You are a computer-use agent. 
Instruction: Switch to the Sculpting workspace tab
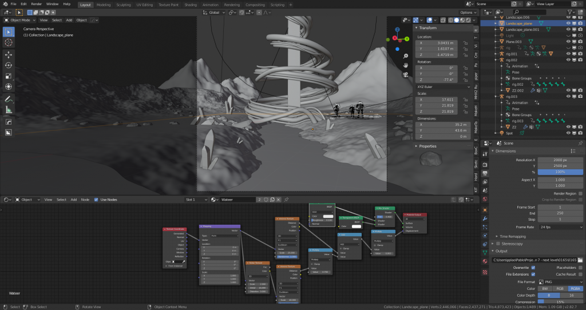[x=124, y=4]
